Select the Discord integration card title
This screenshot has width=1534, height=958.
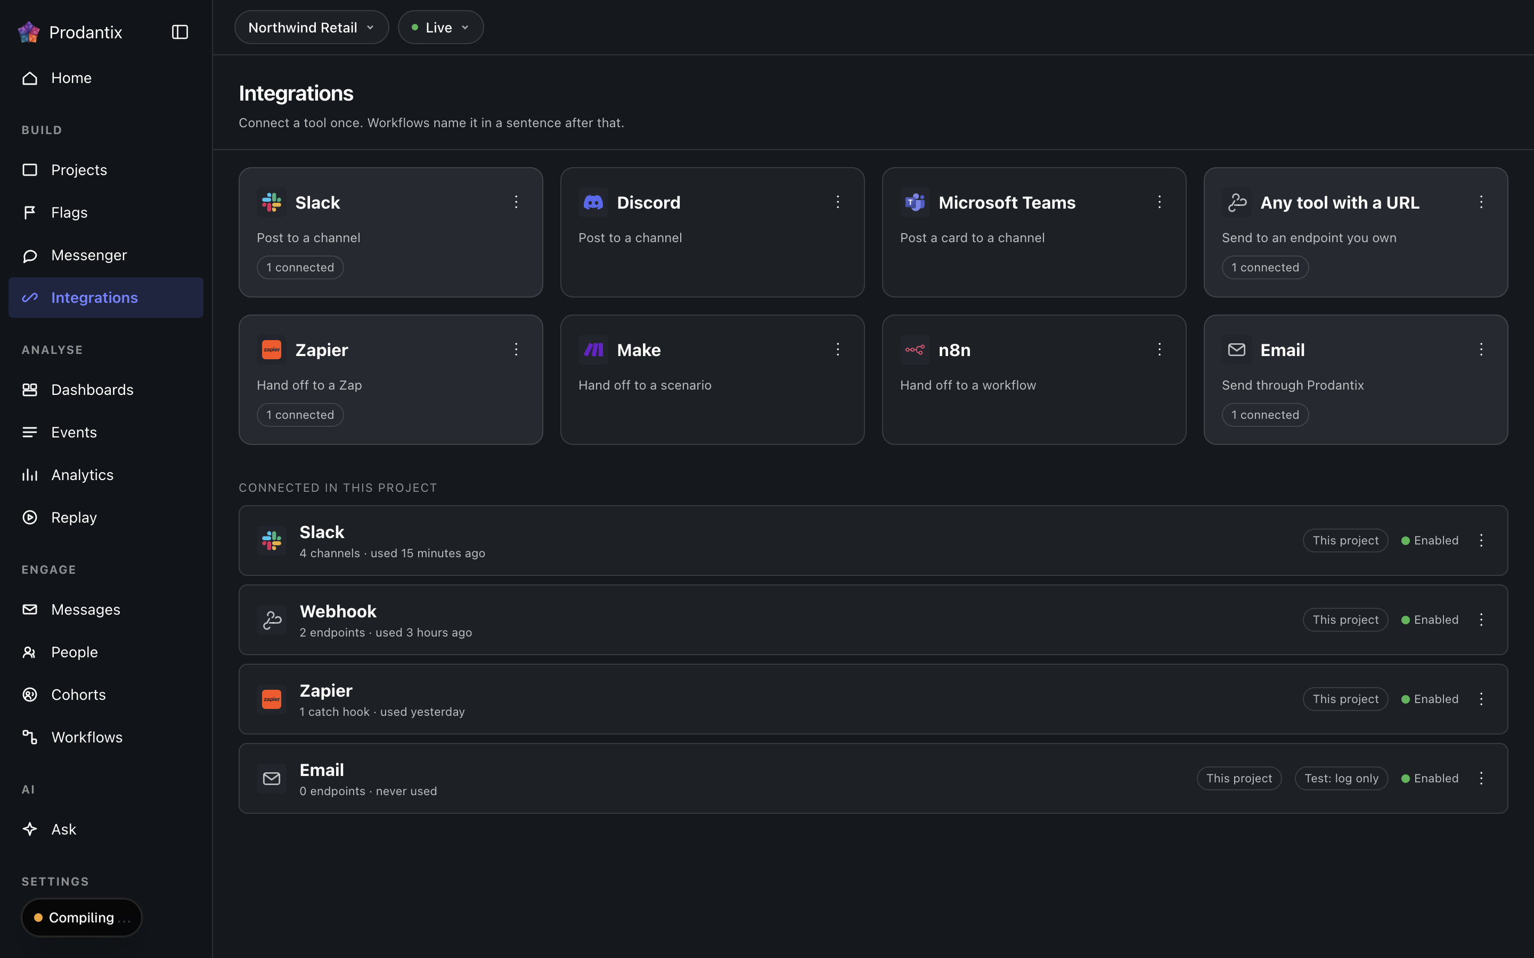pos(648,203)
